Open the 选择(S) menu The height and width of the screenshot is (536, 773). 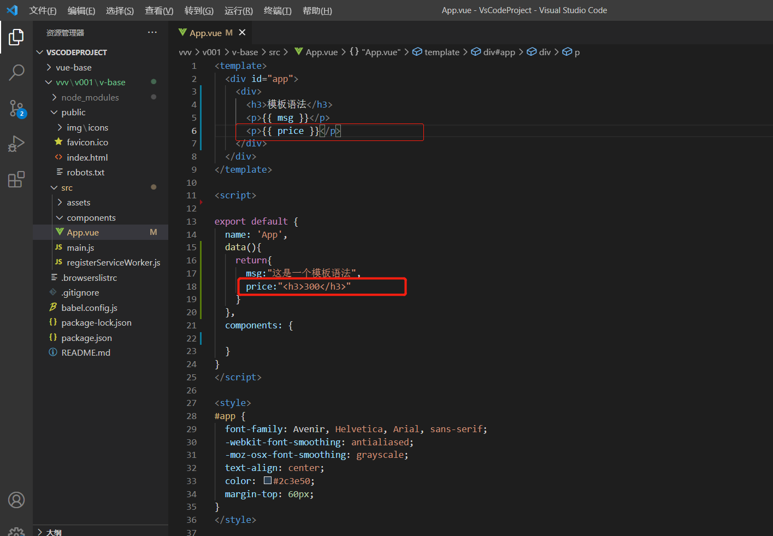coord(120,10)
